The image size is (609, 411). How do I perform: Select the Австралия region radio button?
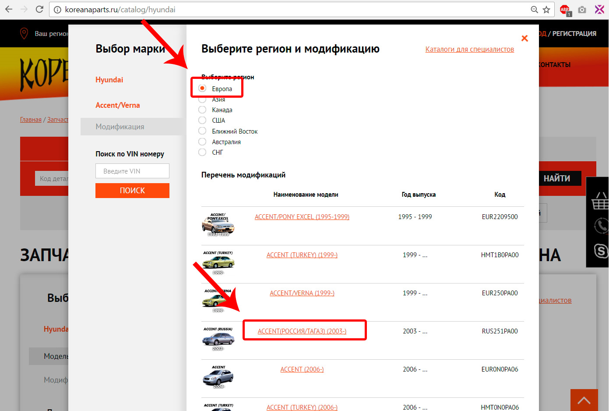click(202, 142)
